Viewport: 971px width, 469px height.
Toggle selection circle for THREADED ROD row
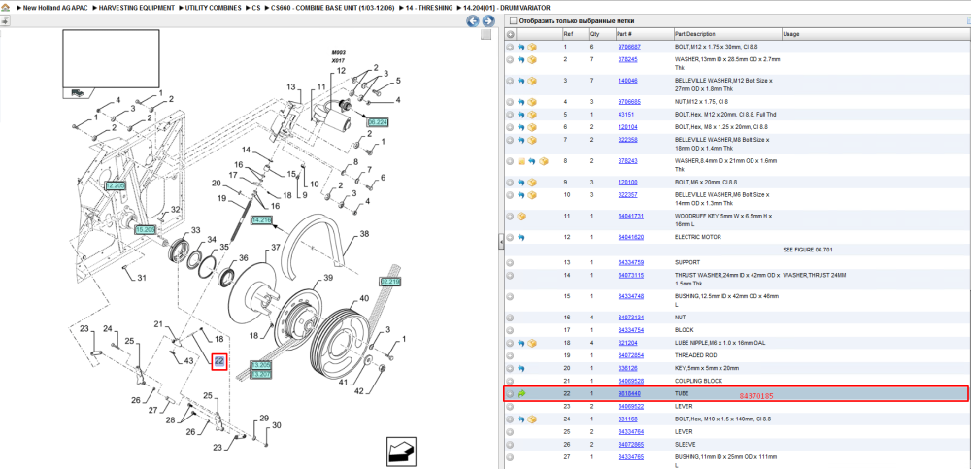pos(510,355)
